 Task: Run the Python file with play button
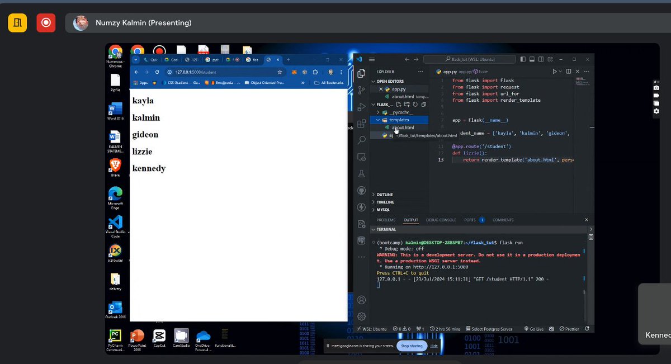tap(554, 72)
